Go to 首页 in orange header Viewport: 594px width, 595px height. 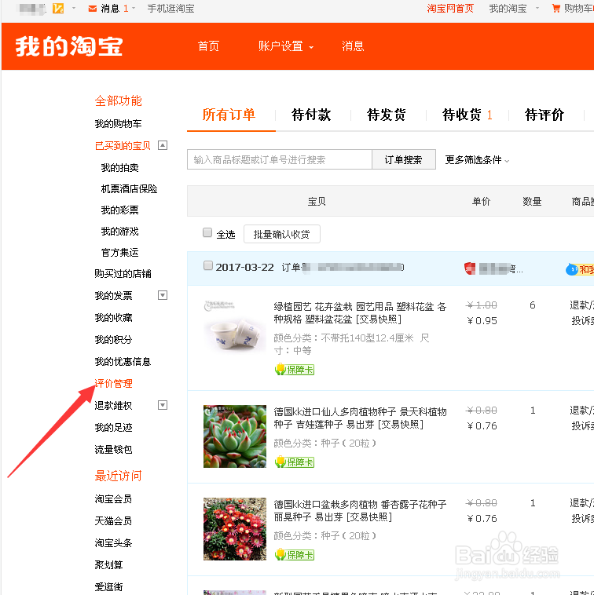pos(208,46)
